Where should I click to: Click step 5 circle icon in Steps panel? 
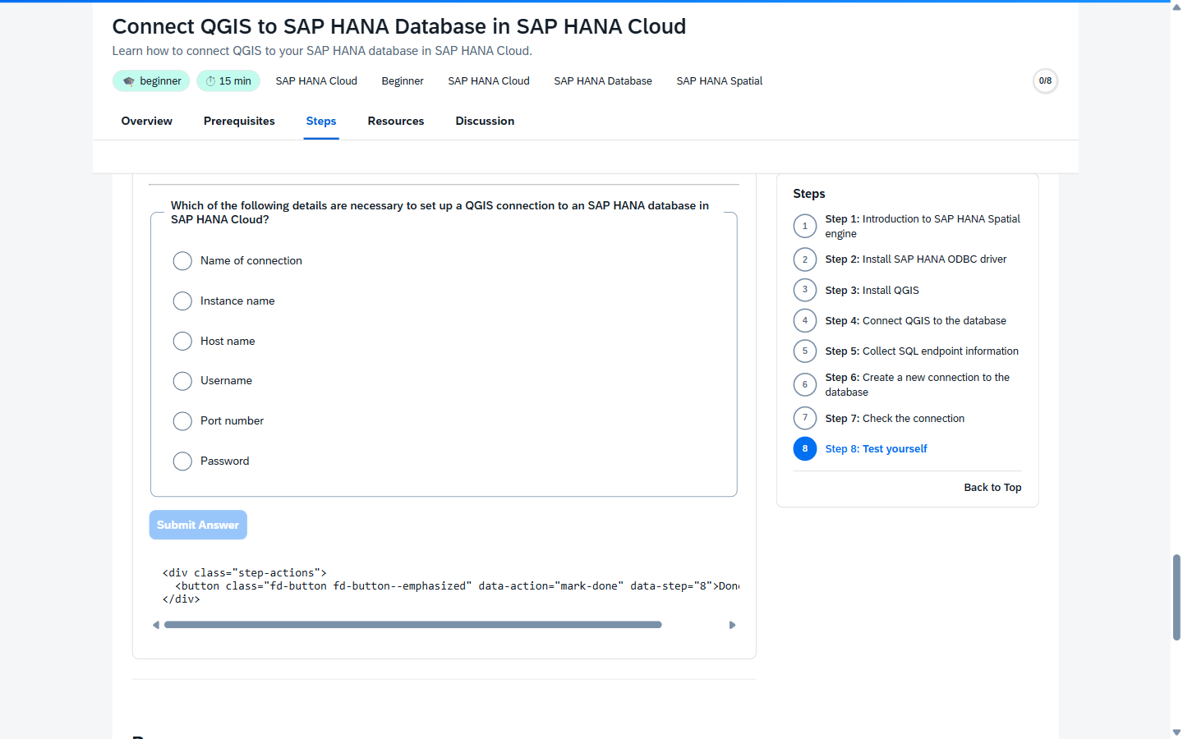[805, 351]
